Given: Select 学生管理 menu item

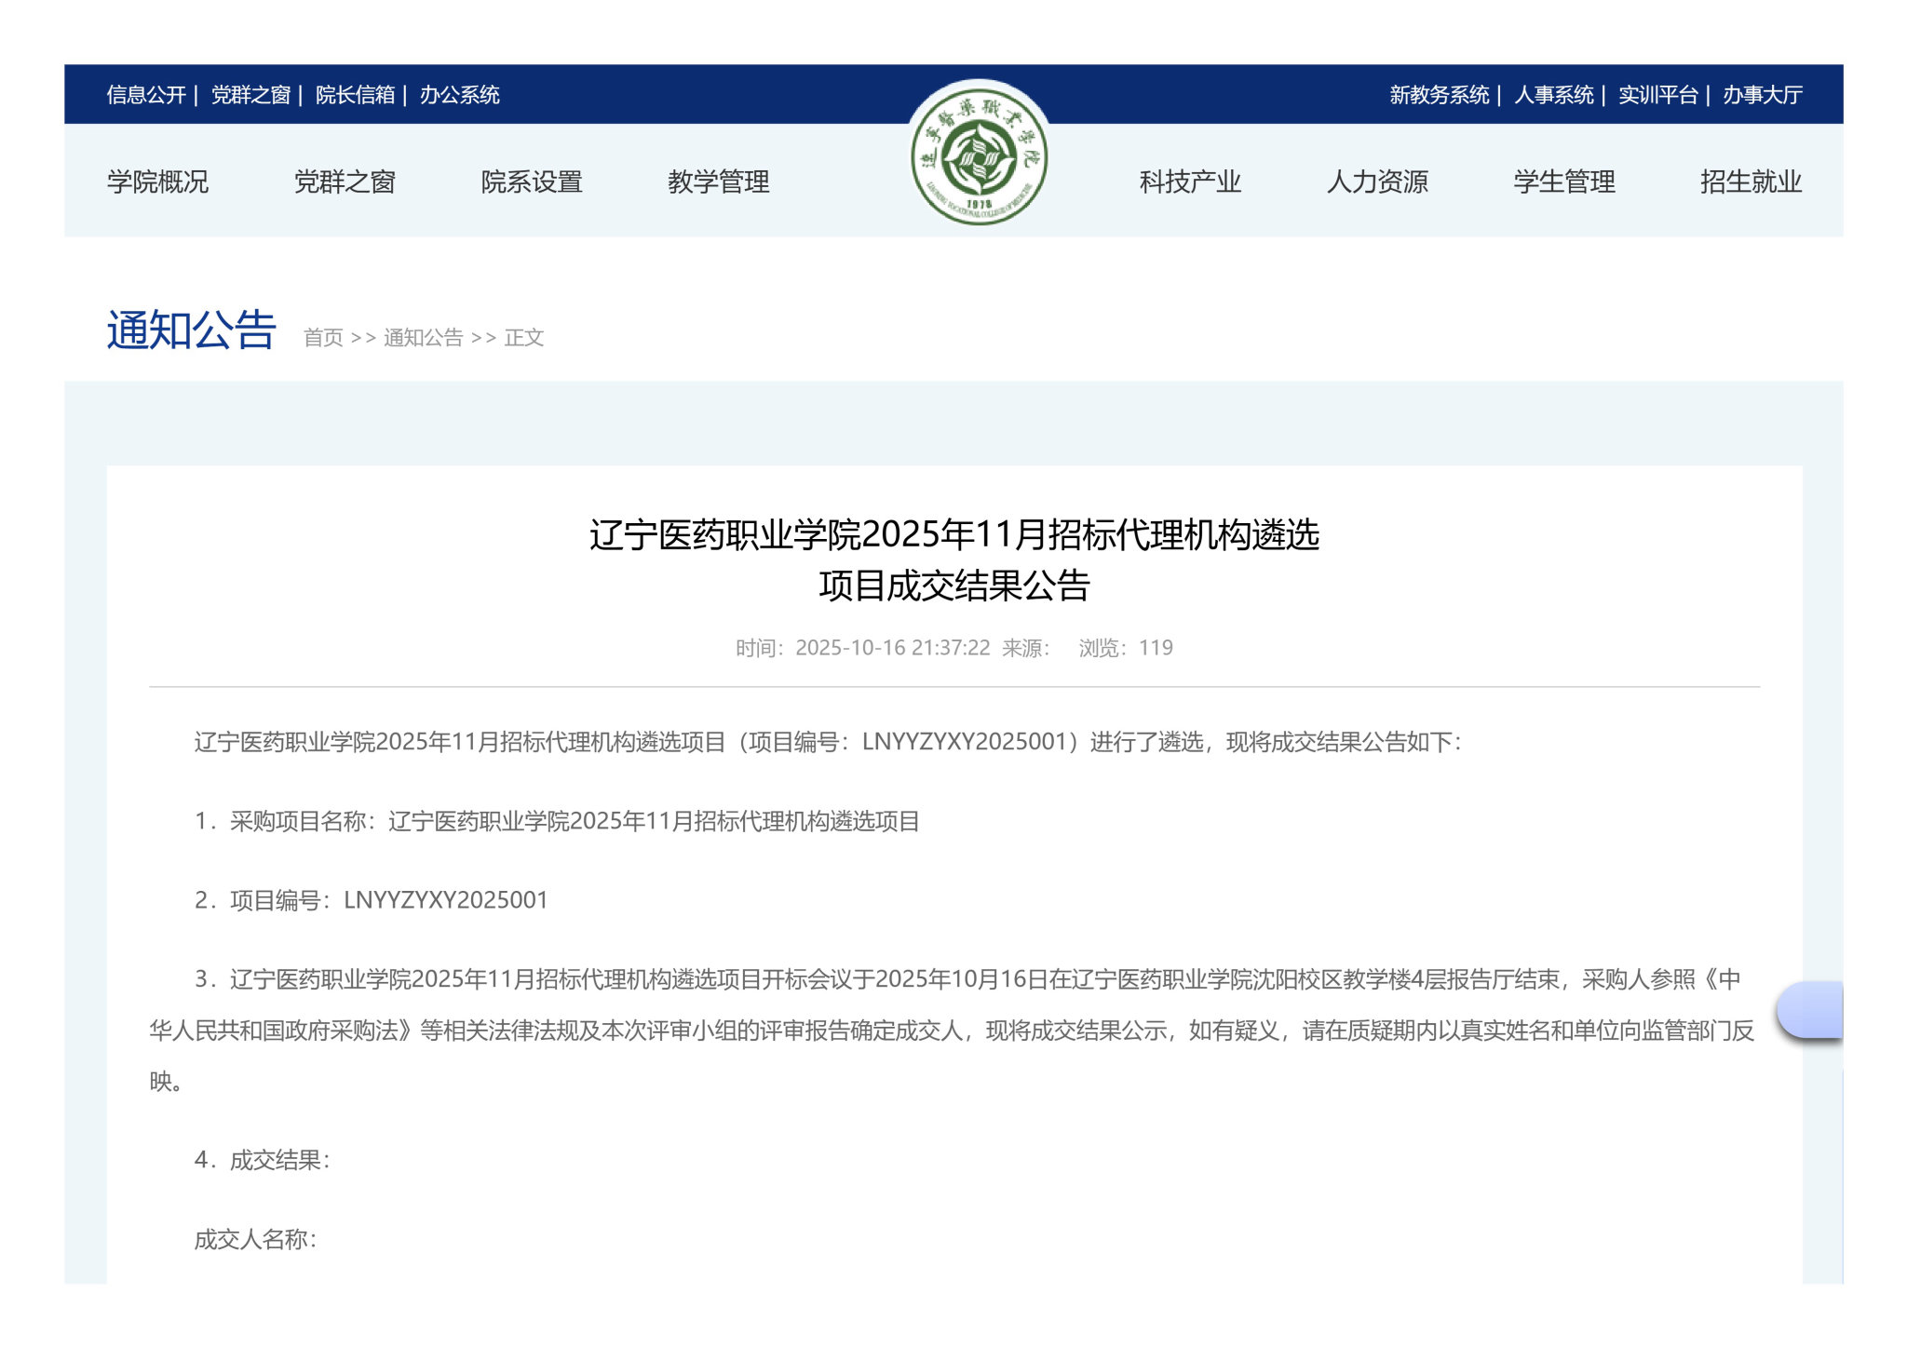Looking at the screenshot, I should pyautogui.click(x=1564, y=182).
